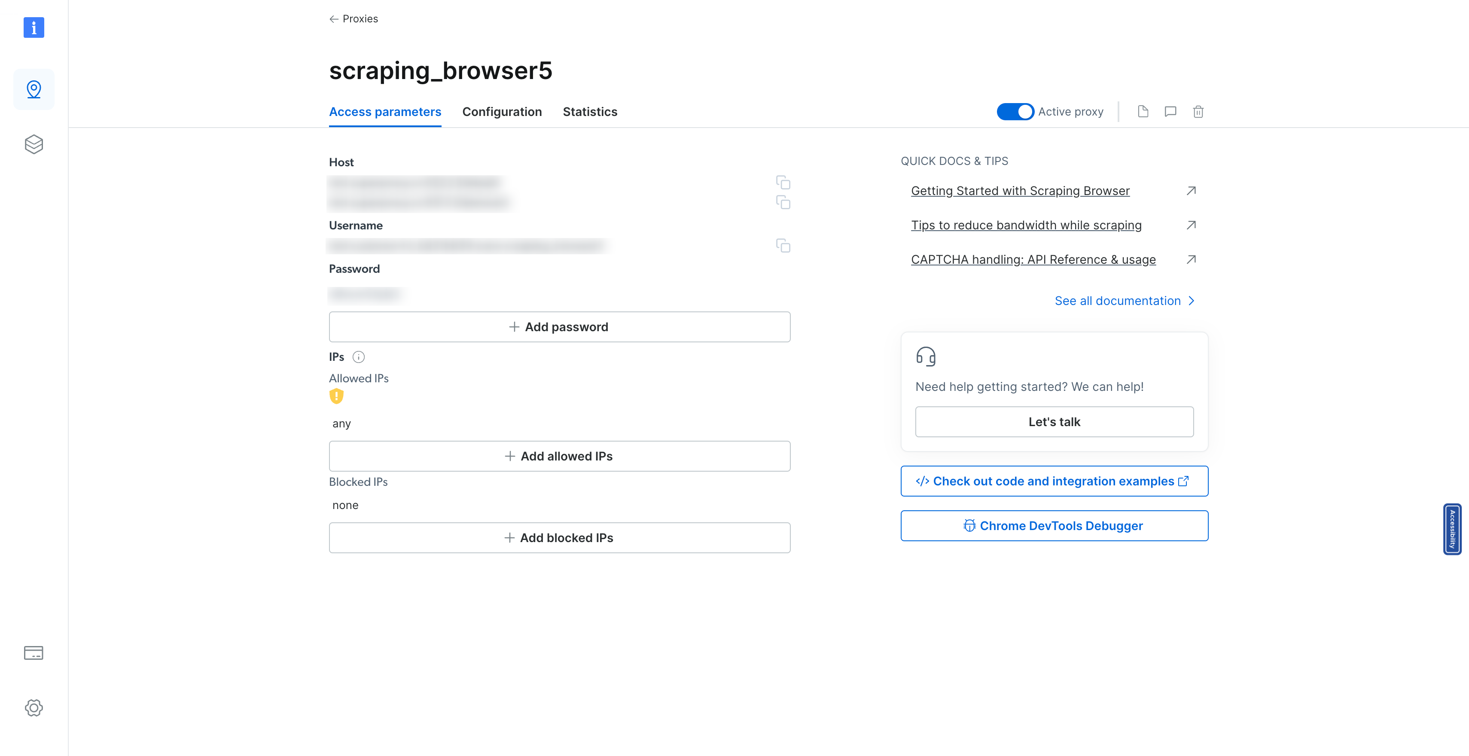Viewport: 1469px width, 756px height.
Task: Switch to the Statistics tab
Action: (590, 111)
